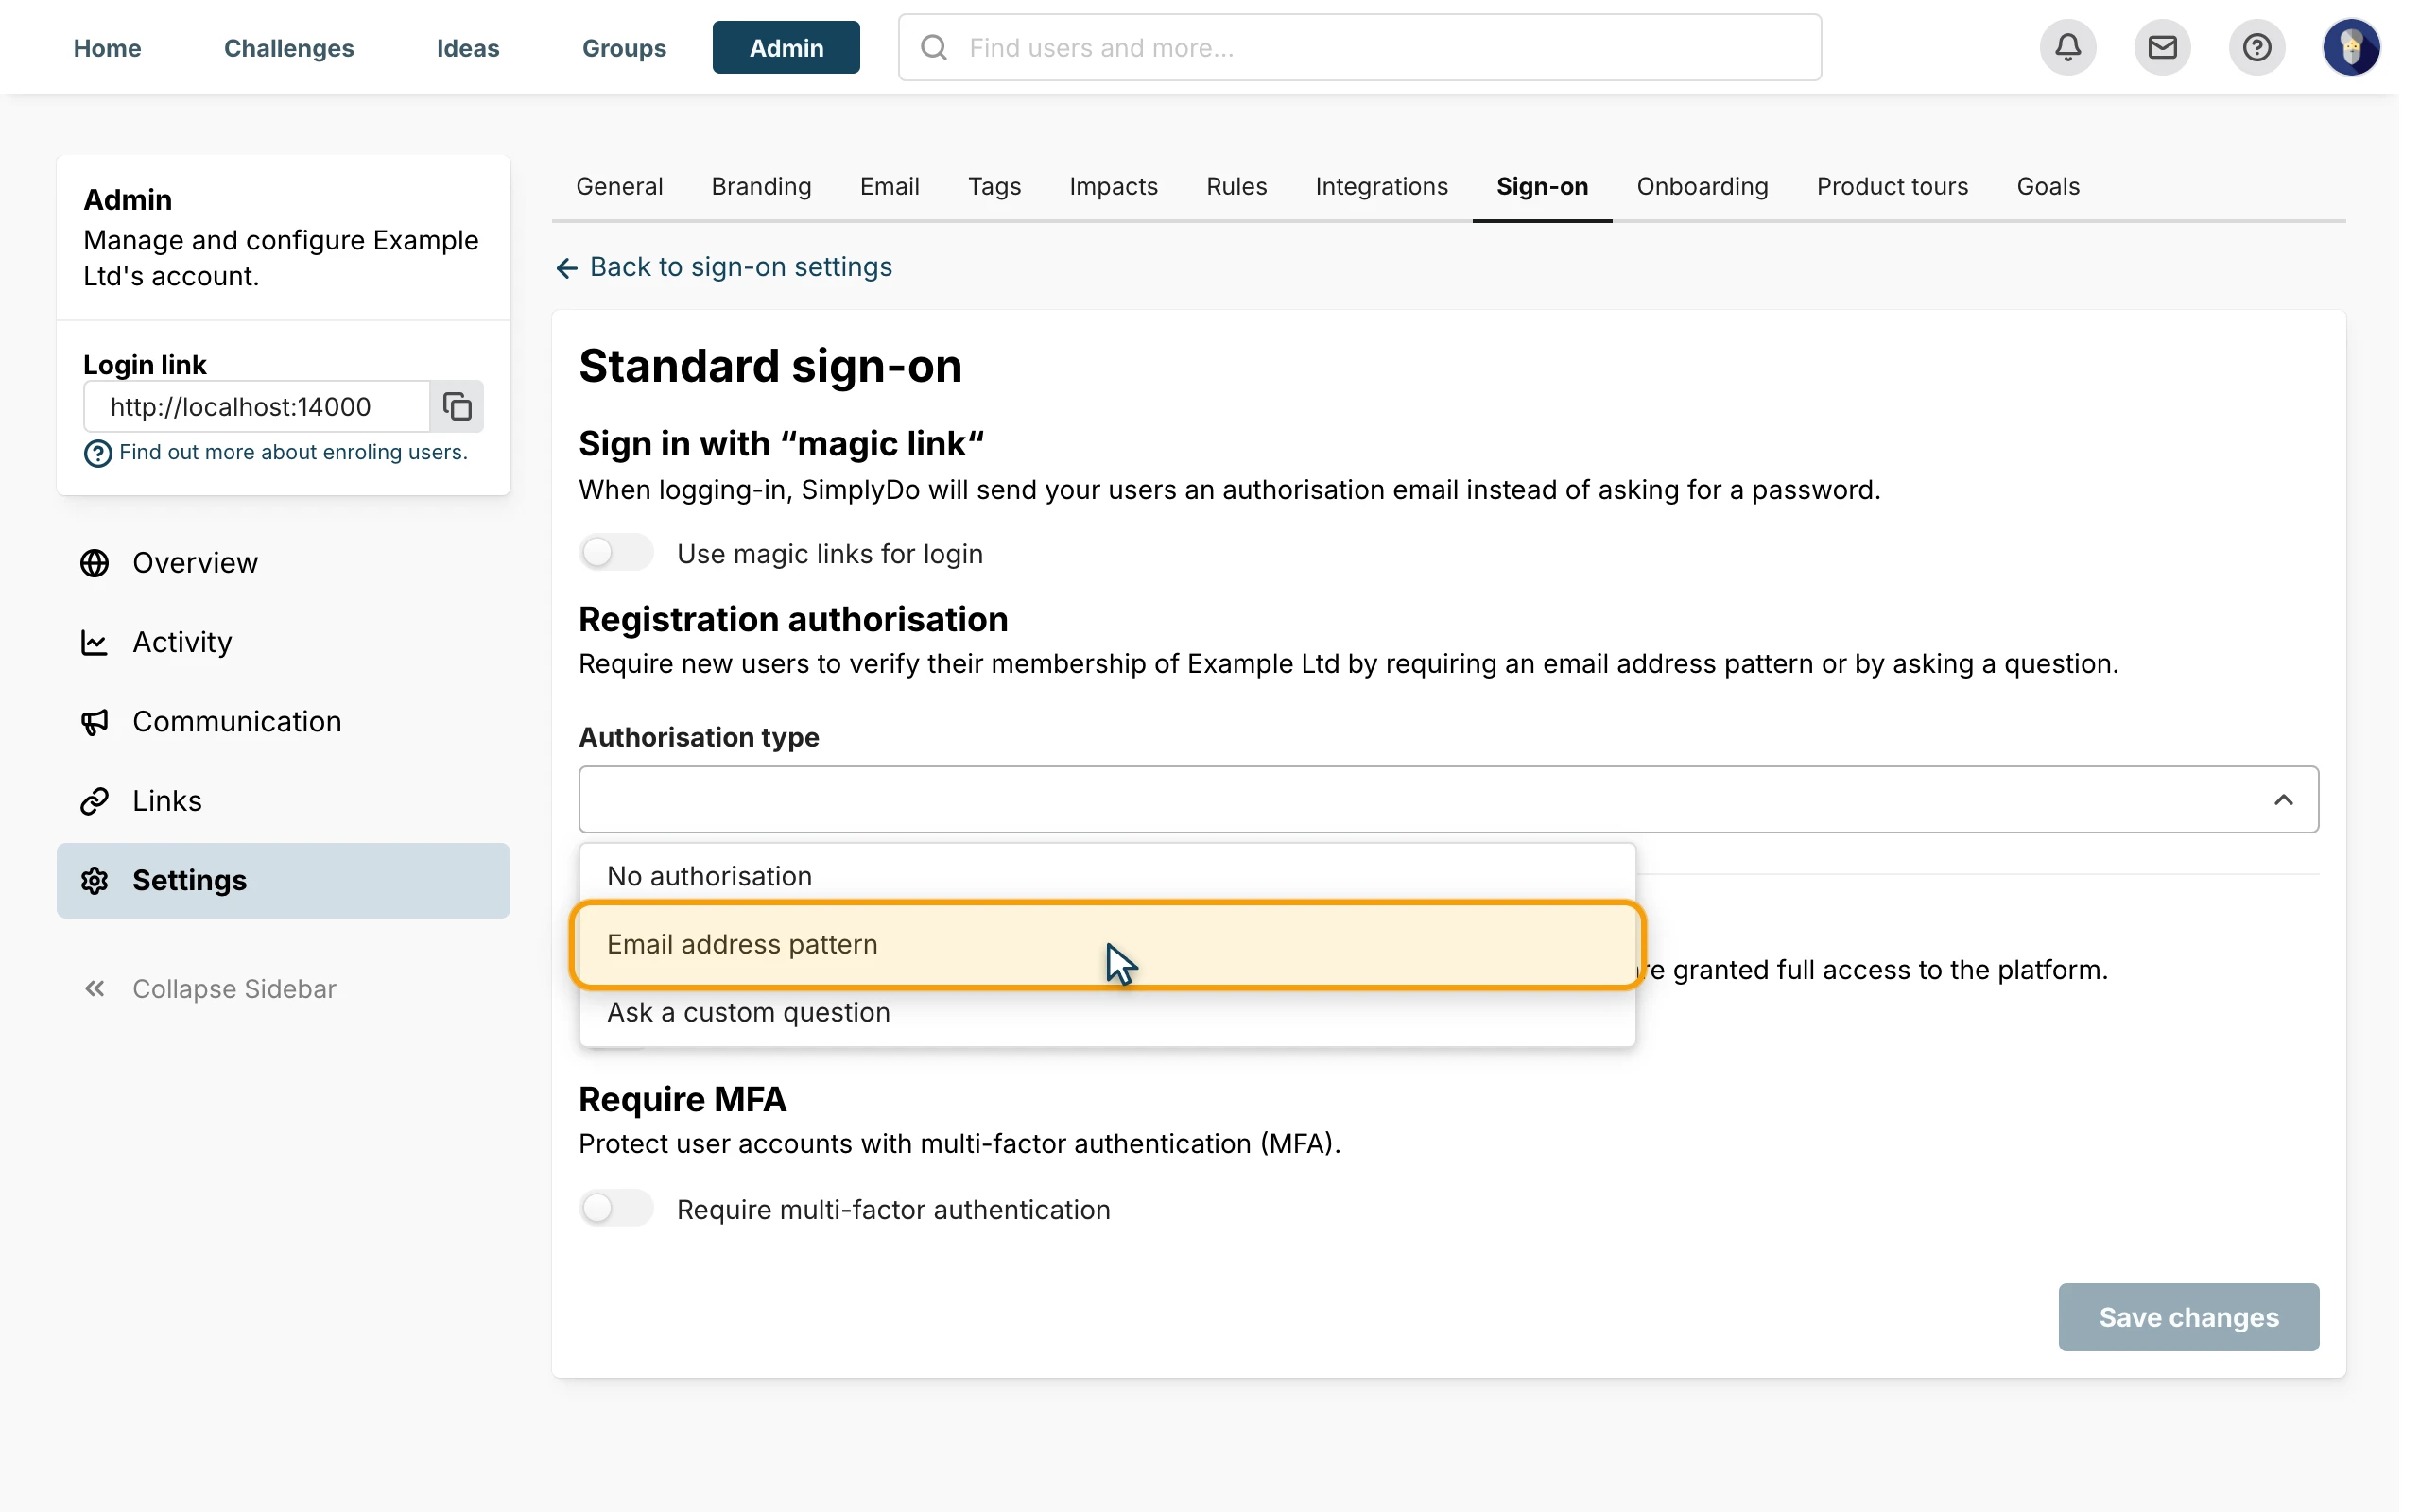Collapse the Authorisation type dropdown chevron

pyautogui.click(x=2283, y=799)
